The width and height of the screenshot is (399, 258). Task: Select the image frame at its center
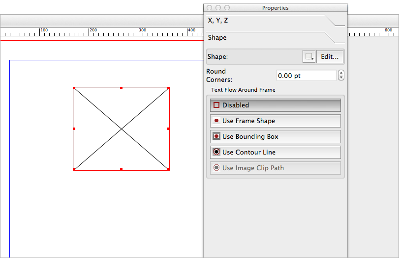[121, 129]
